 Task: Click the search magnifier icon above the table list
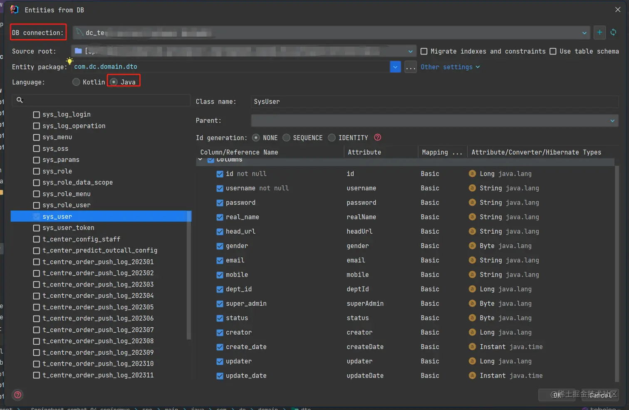pyautogui.click(x=20, y=100)
